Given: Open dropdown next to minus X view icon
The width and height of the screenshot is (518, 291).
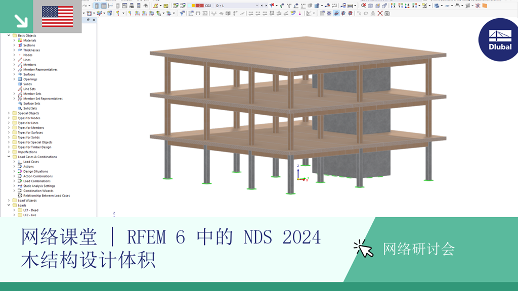Looking at the screenshot, I should coord(419,6).
